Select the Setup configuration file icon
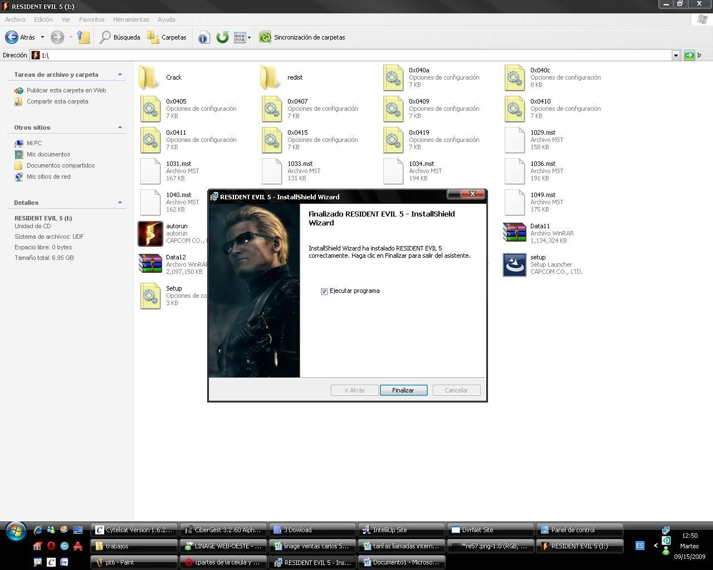 pos(150,296)
